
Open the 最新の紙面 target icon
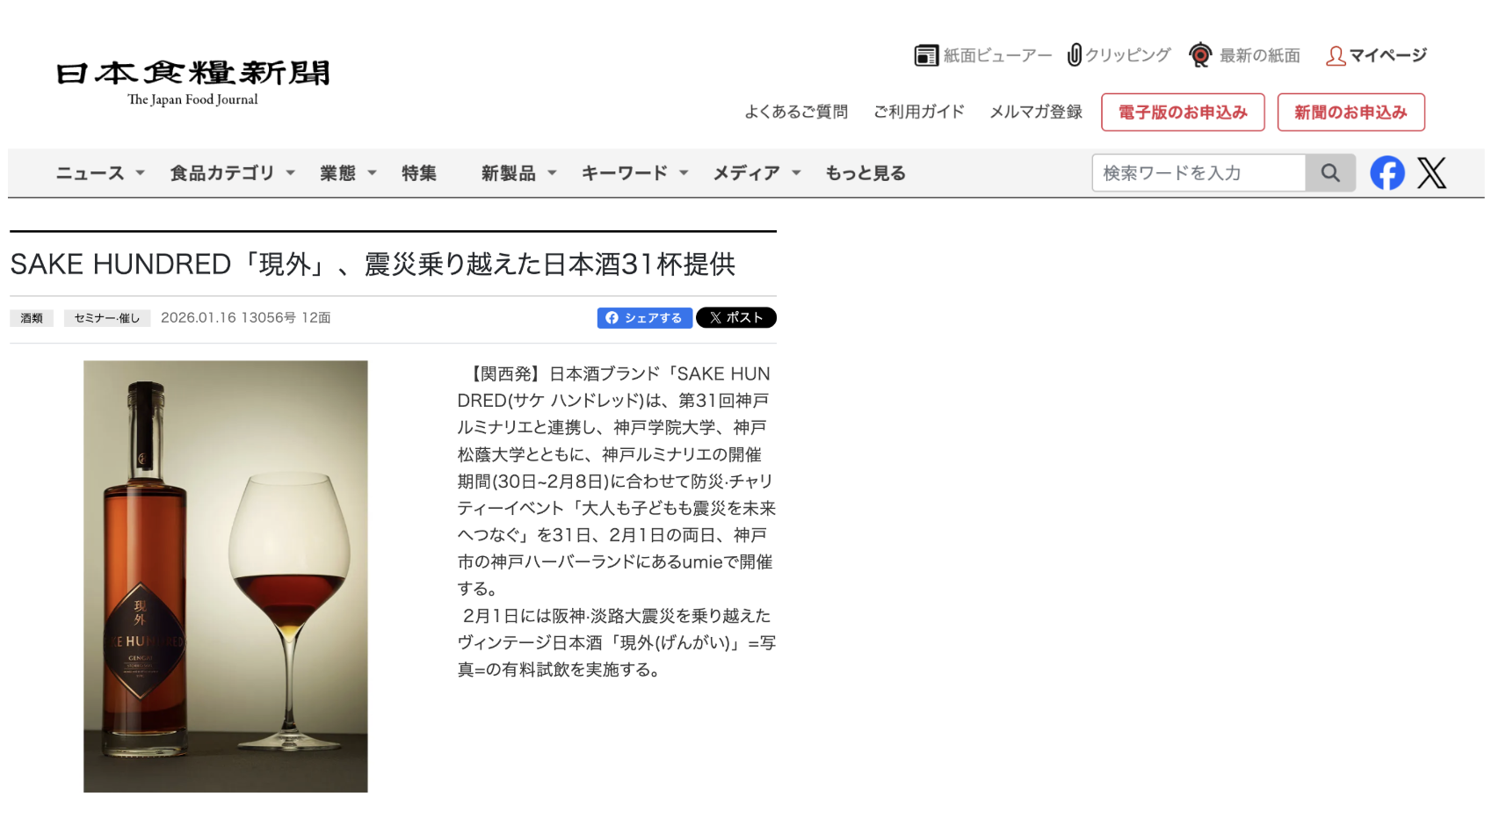coord(1200,55)
